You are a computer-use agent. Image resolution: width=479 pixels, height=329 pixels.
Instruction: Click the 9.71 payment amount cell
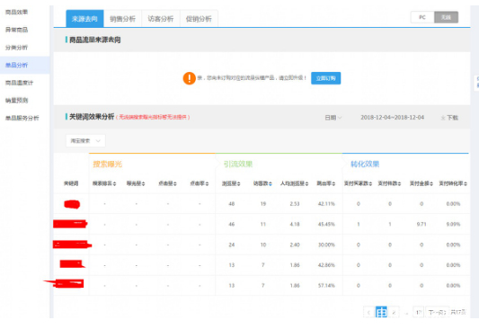pos(421,224)
